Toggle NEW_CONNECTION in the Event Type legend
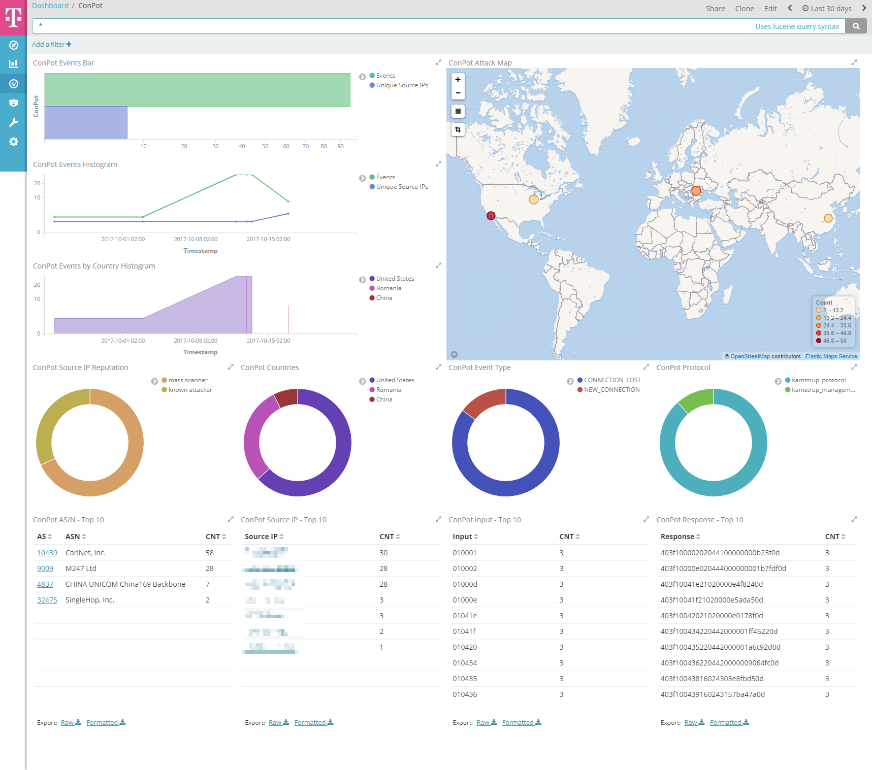This screenshot has width=872, height=770. (x=611, y=390)
